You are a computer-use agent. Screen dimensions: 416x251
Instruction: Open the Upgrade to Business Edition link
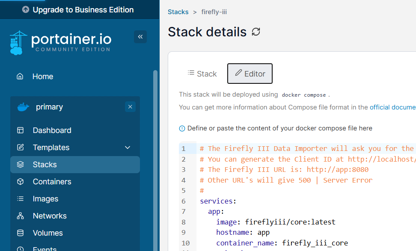tap(78, 9)
